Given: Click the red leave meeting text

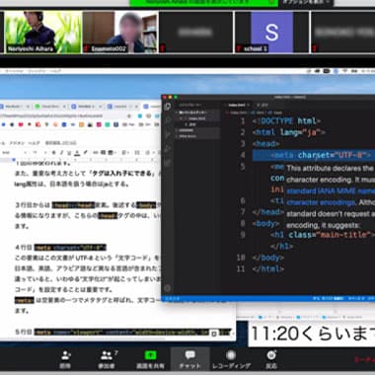Looking at the screenshot, I should 364,359.
